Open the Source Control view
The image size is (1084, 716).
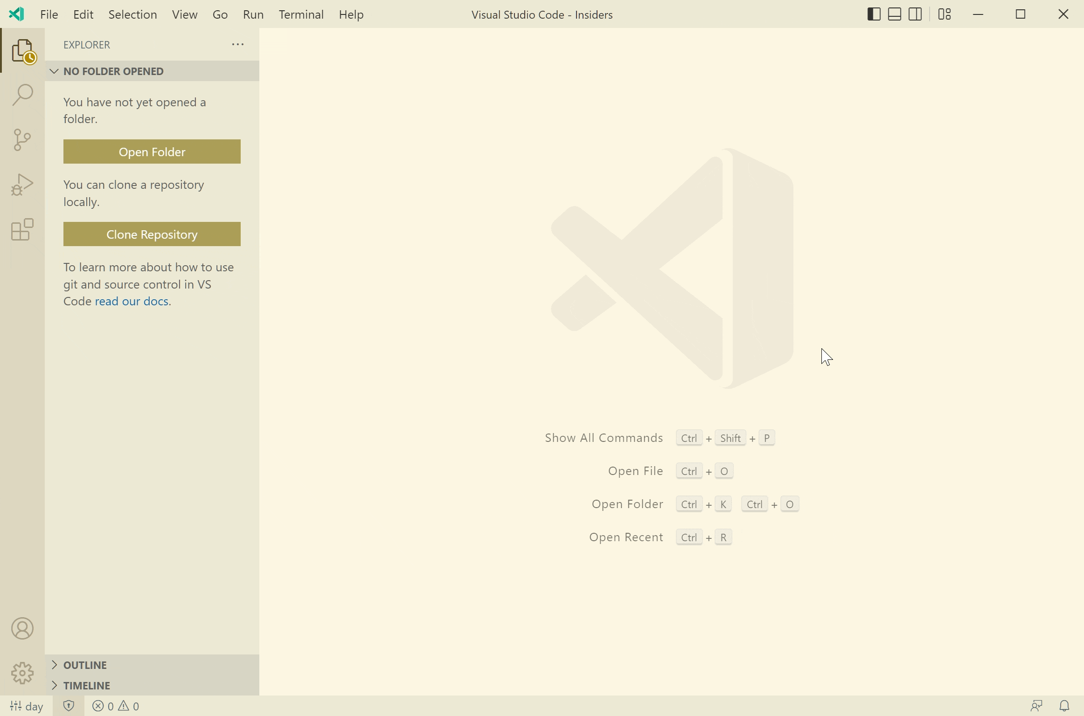[x=22, y=140]
